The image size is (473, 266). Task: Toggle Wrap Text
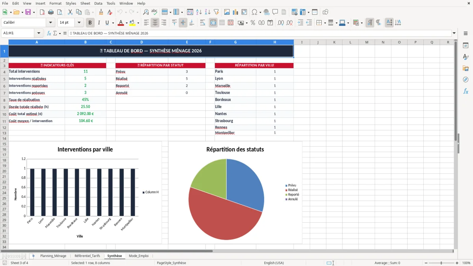202,23
